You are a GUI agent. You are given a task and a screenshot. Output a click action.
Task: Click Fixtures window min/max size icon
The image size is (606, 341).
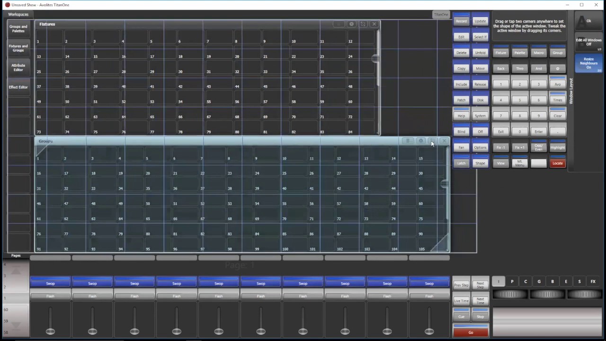[x=363, y=24]
